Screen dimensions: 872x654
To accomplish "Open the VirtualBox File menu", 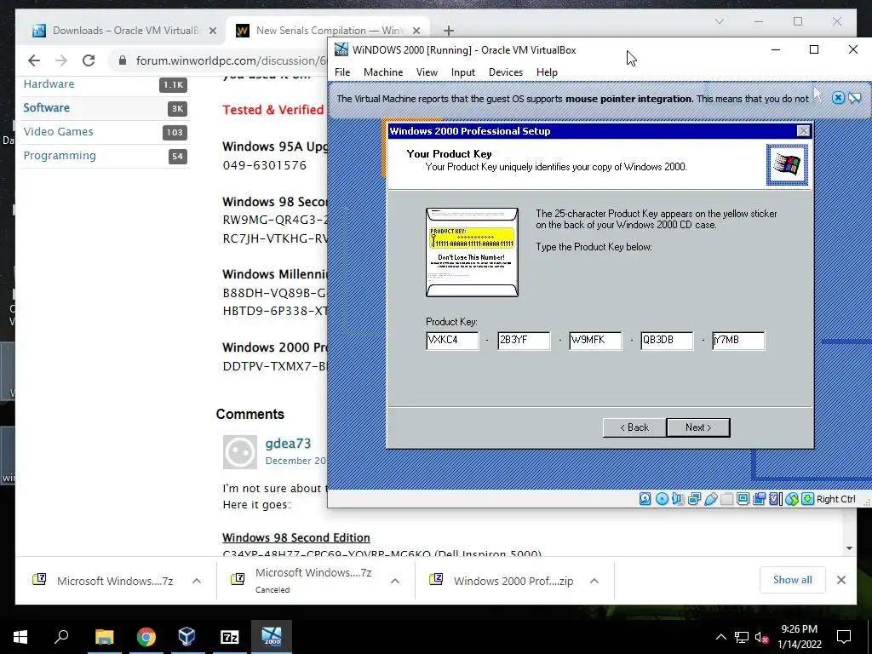I will coord(342,72).
